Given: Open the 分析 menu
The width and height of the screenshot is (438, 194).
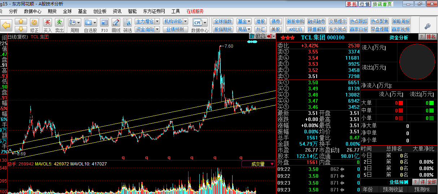Looking at the screenshot, I should [x=13, y=11].
